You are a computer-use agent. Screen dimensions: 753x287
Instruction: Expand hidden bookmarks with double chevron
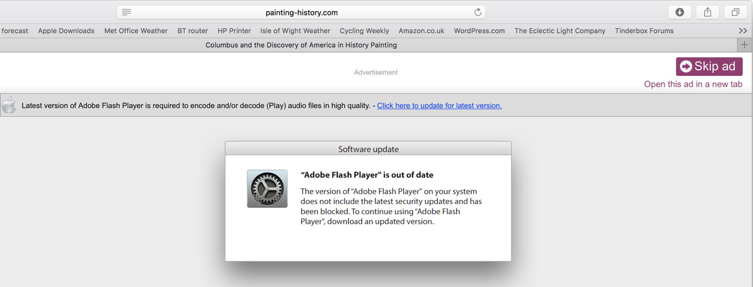point(743,31)
